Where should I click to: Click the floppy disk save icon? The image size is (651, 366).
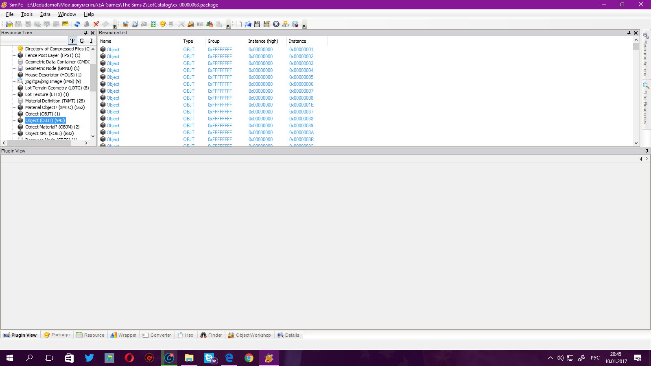click(257, 24)
